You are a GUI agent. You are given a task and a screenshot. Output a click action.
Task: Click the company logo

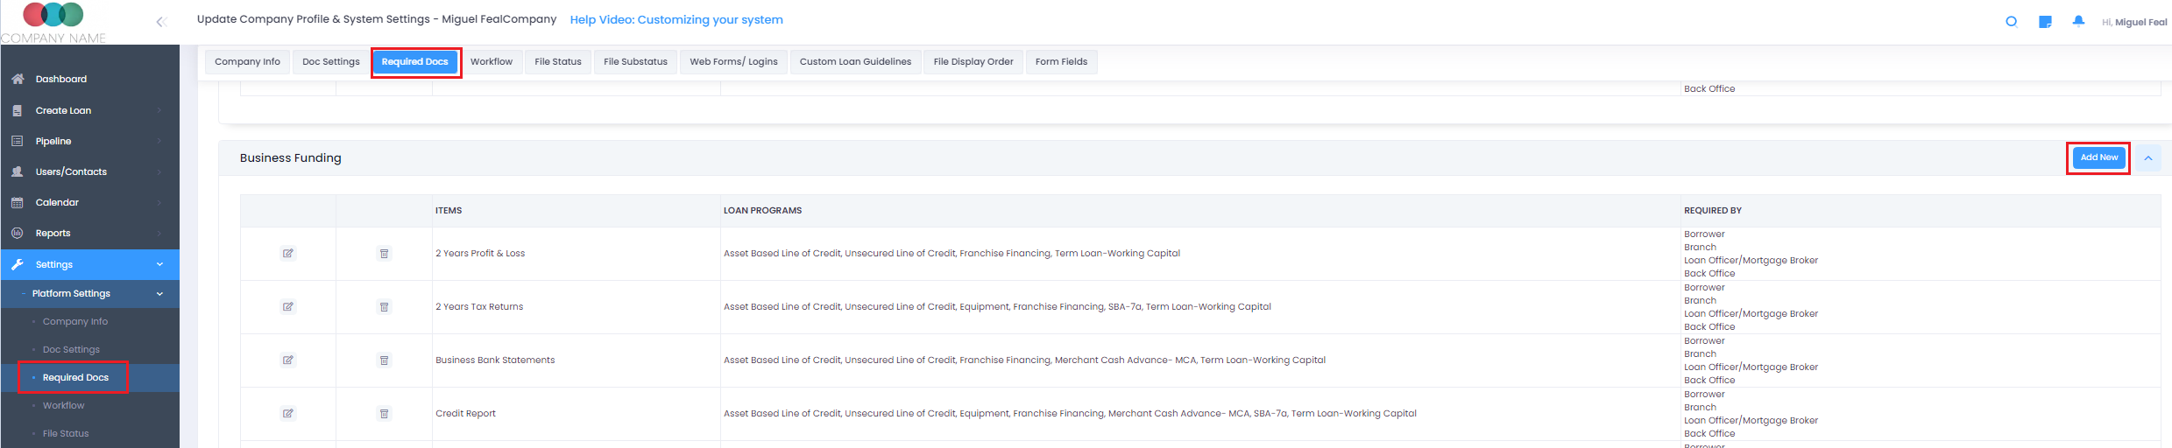click(53, 22)
